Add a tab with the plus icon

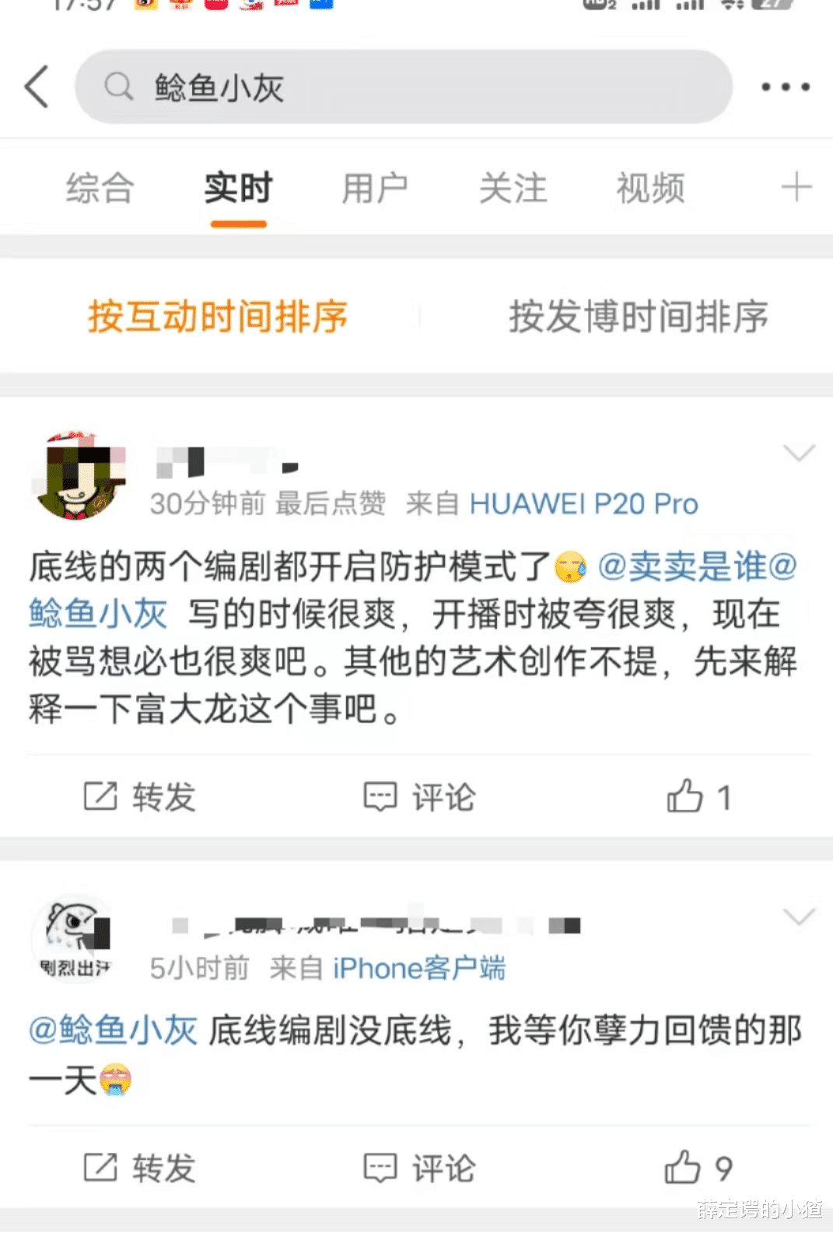pos(796,187)
